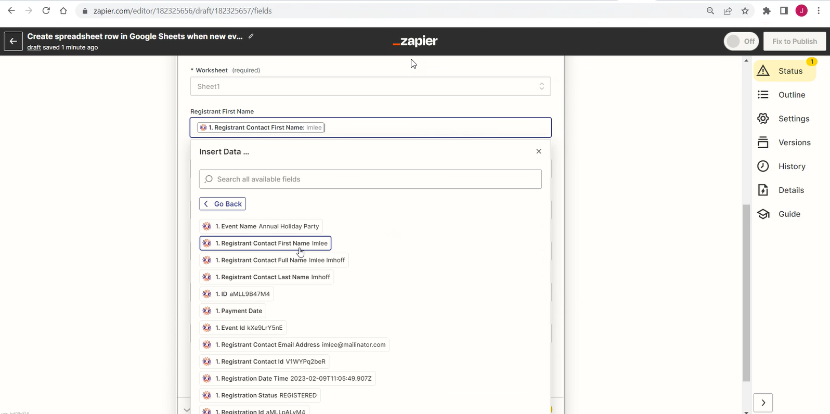The height and width of the screenshot is (414, 830).
Task: Click the Search all available fields box
Action: click(x=370, y=179)
